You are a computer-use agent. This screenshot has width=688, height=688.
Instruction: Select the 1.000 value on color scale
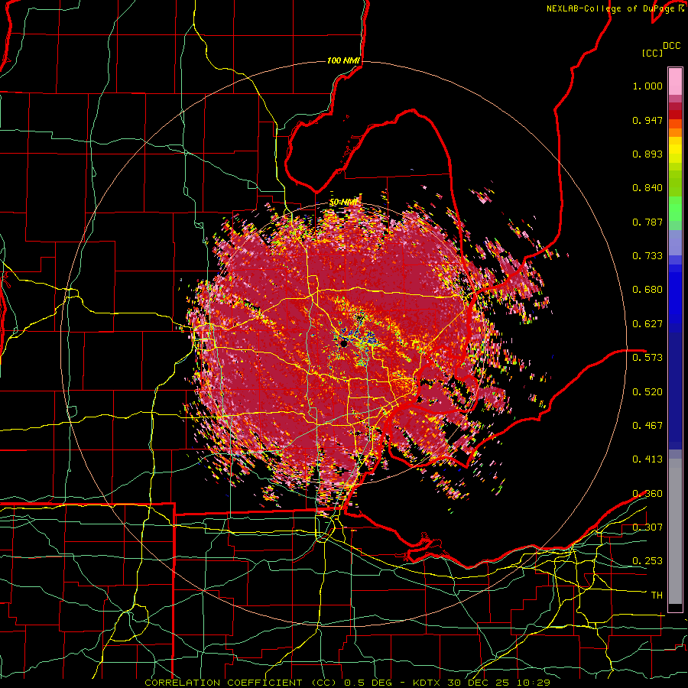pyautogui.click(x=647, y=86)
